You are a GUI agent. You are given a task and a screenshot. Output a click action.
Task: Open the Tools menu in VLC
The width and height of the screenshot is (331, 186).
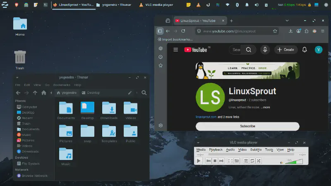[269, 150]
